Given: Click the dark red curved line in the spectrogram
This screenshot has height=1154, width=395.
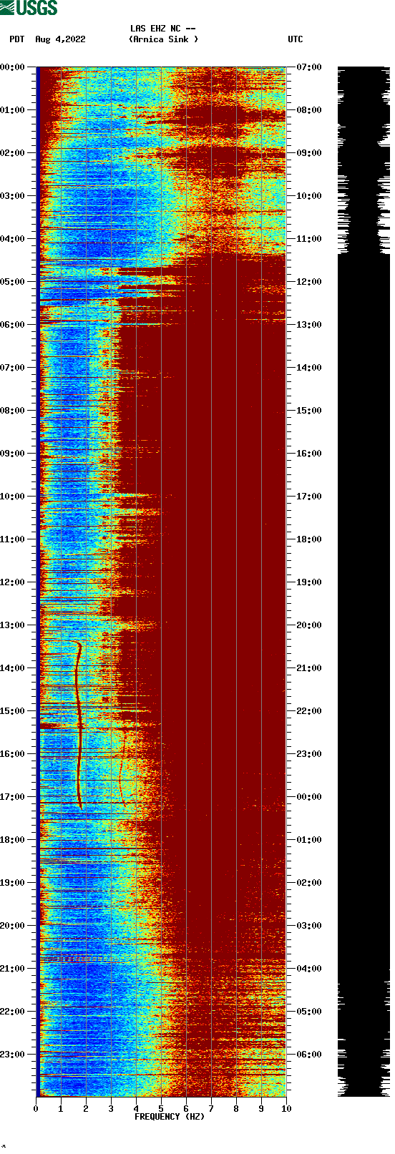Looking at the screenshot, I should coord(79,726).
